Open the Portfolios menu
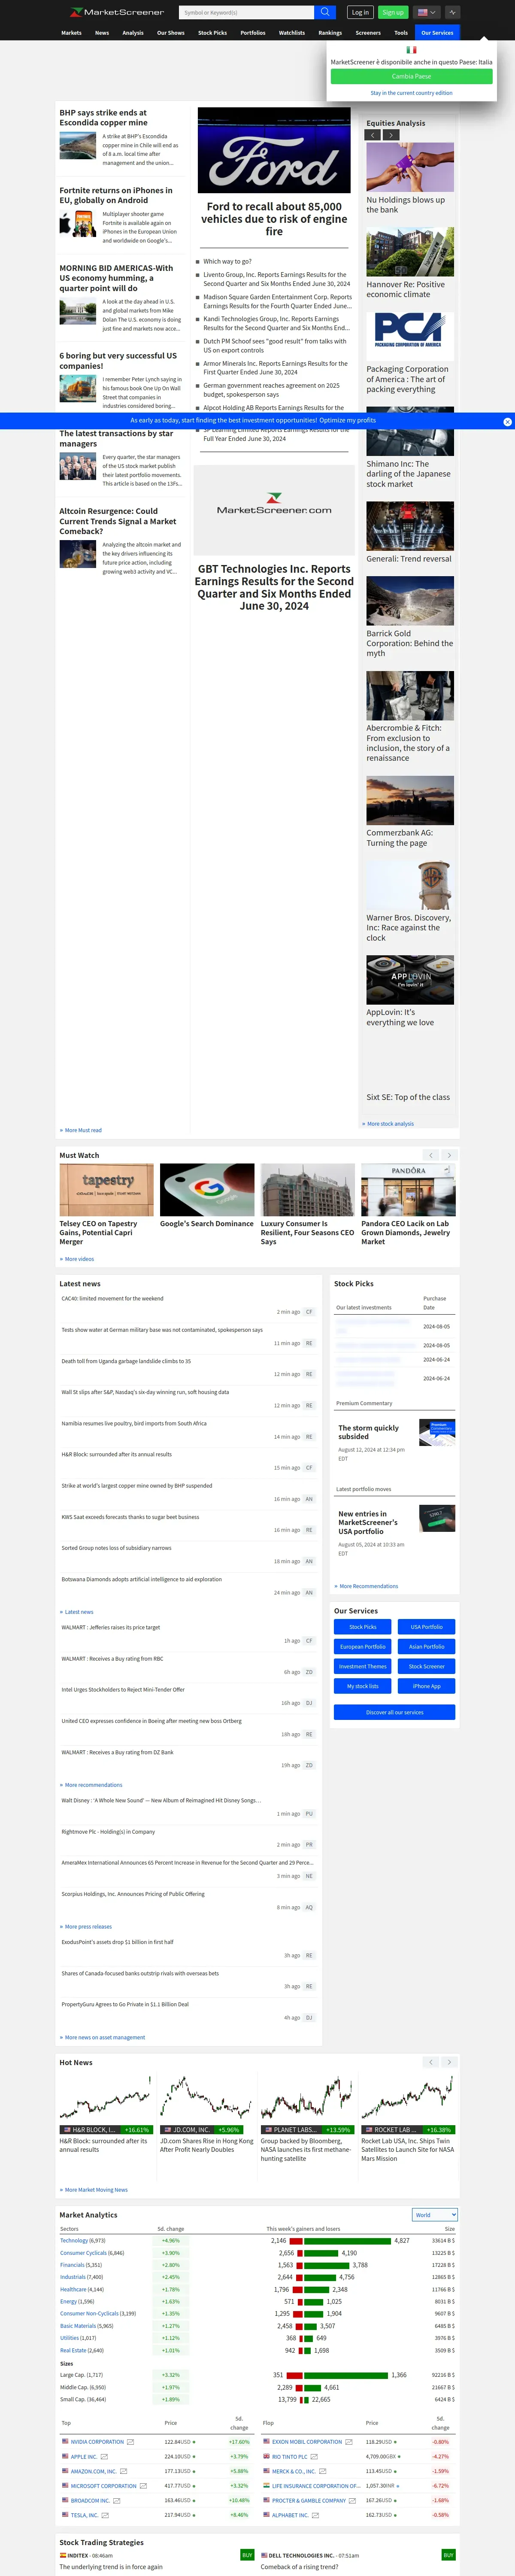515x2576 pixels. [x=253, y=32]
